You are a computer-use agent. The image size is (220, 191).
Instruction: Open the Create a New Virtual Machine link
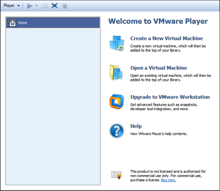point(167,38)
